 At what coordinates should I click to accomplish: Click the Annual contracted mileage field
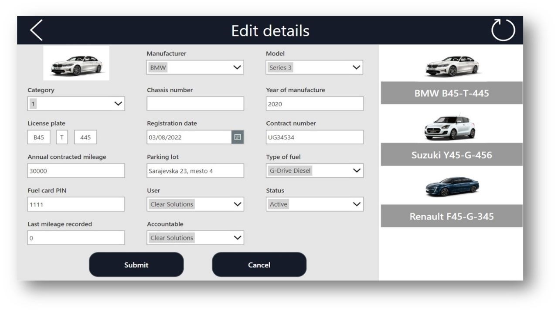(x=76, y=171)
